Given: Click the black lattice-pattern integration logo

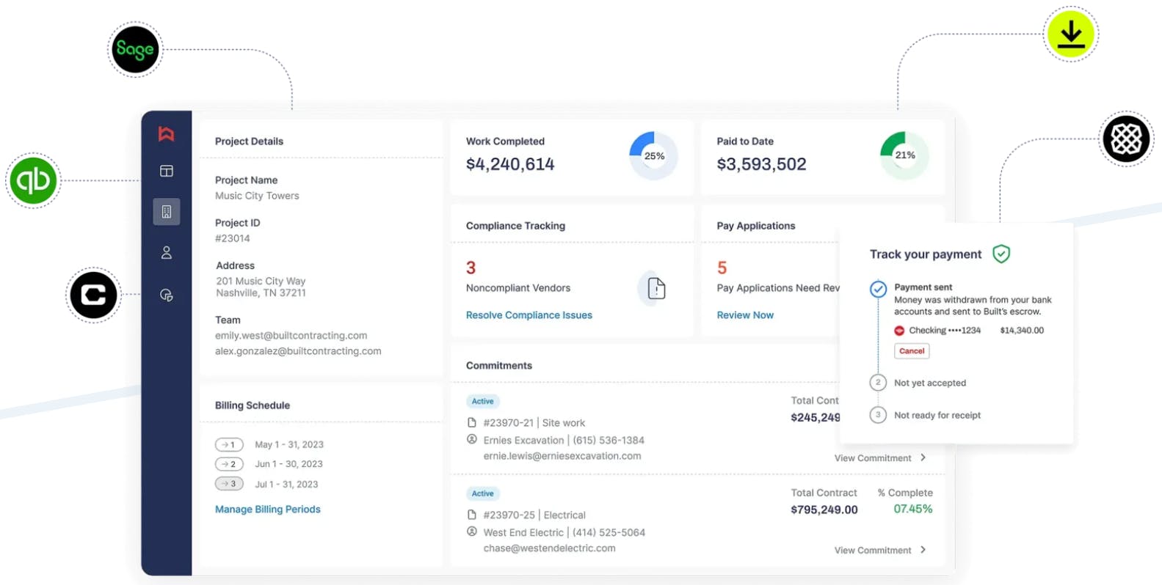Looking at the screenshot, I should click(x=1125, y=139).
